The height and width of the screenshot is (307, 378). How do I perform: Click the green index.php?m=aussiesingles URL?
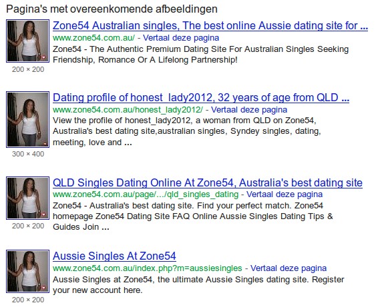(x=148, y=268)
